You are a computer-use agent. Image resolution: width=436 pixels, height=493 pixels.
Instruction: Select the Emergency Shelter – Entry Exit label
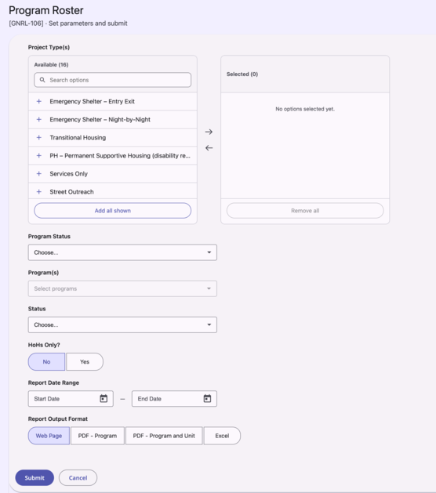point(93,101)
